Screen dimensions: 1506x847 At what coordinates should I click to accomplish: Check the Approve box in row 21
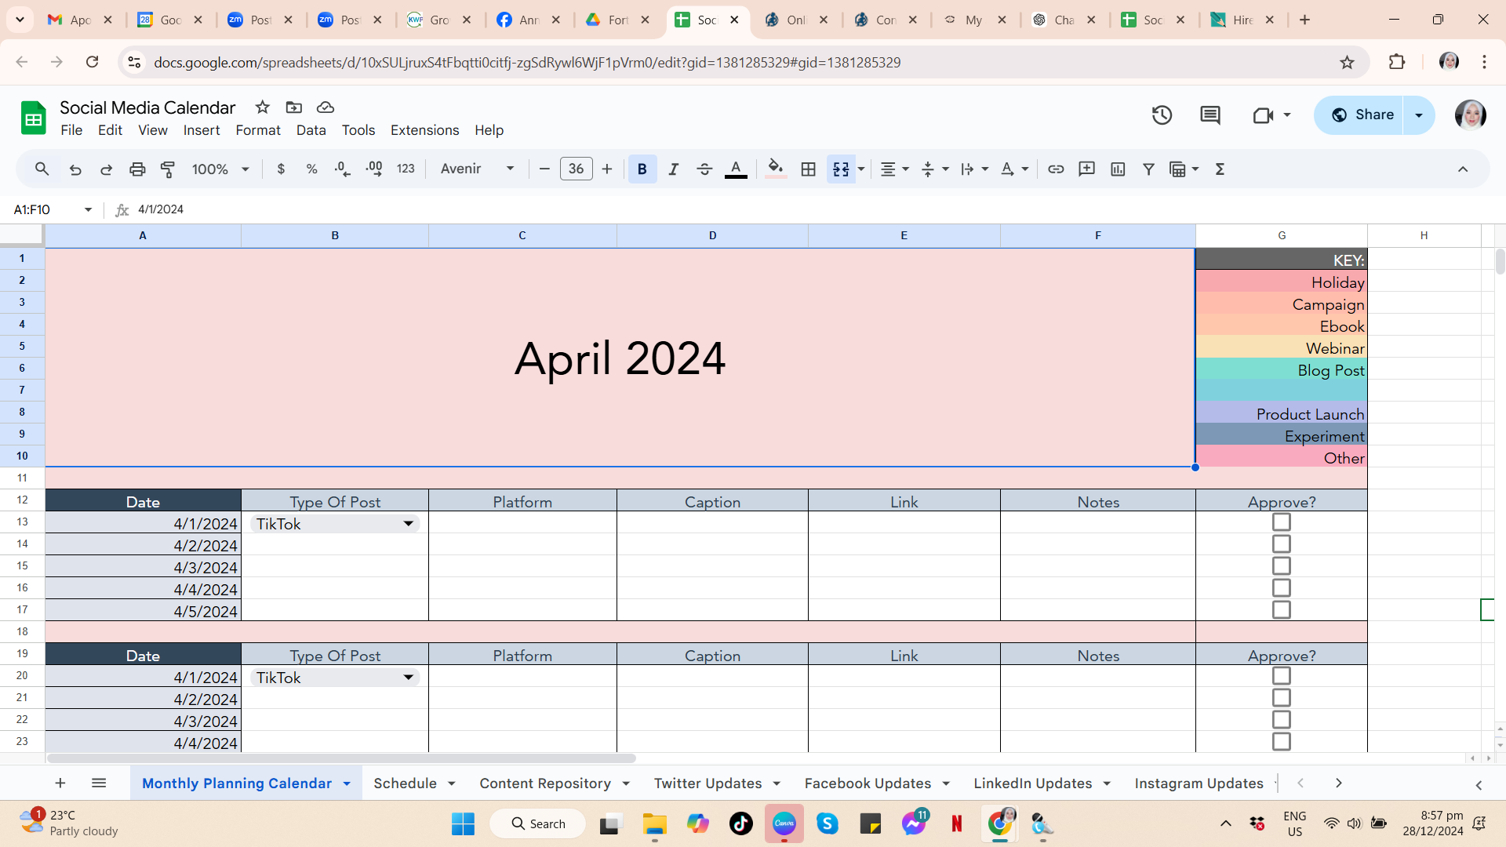click(x=1281, y=698)
